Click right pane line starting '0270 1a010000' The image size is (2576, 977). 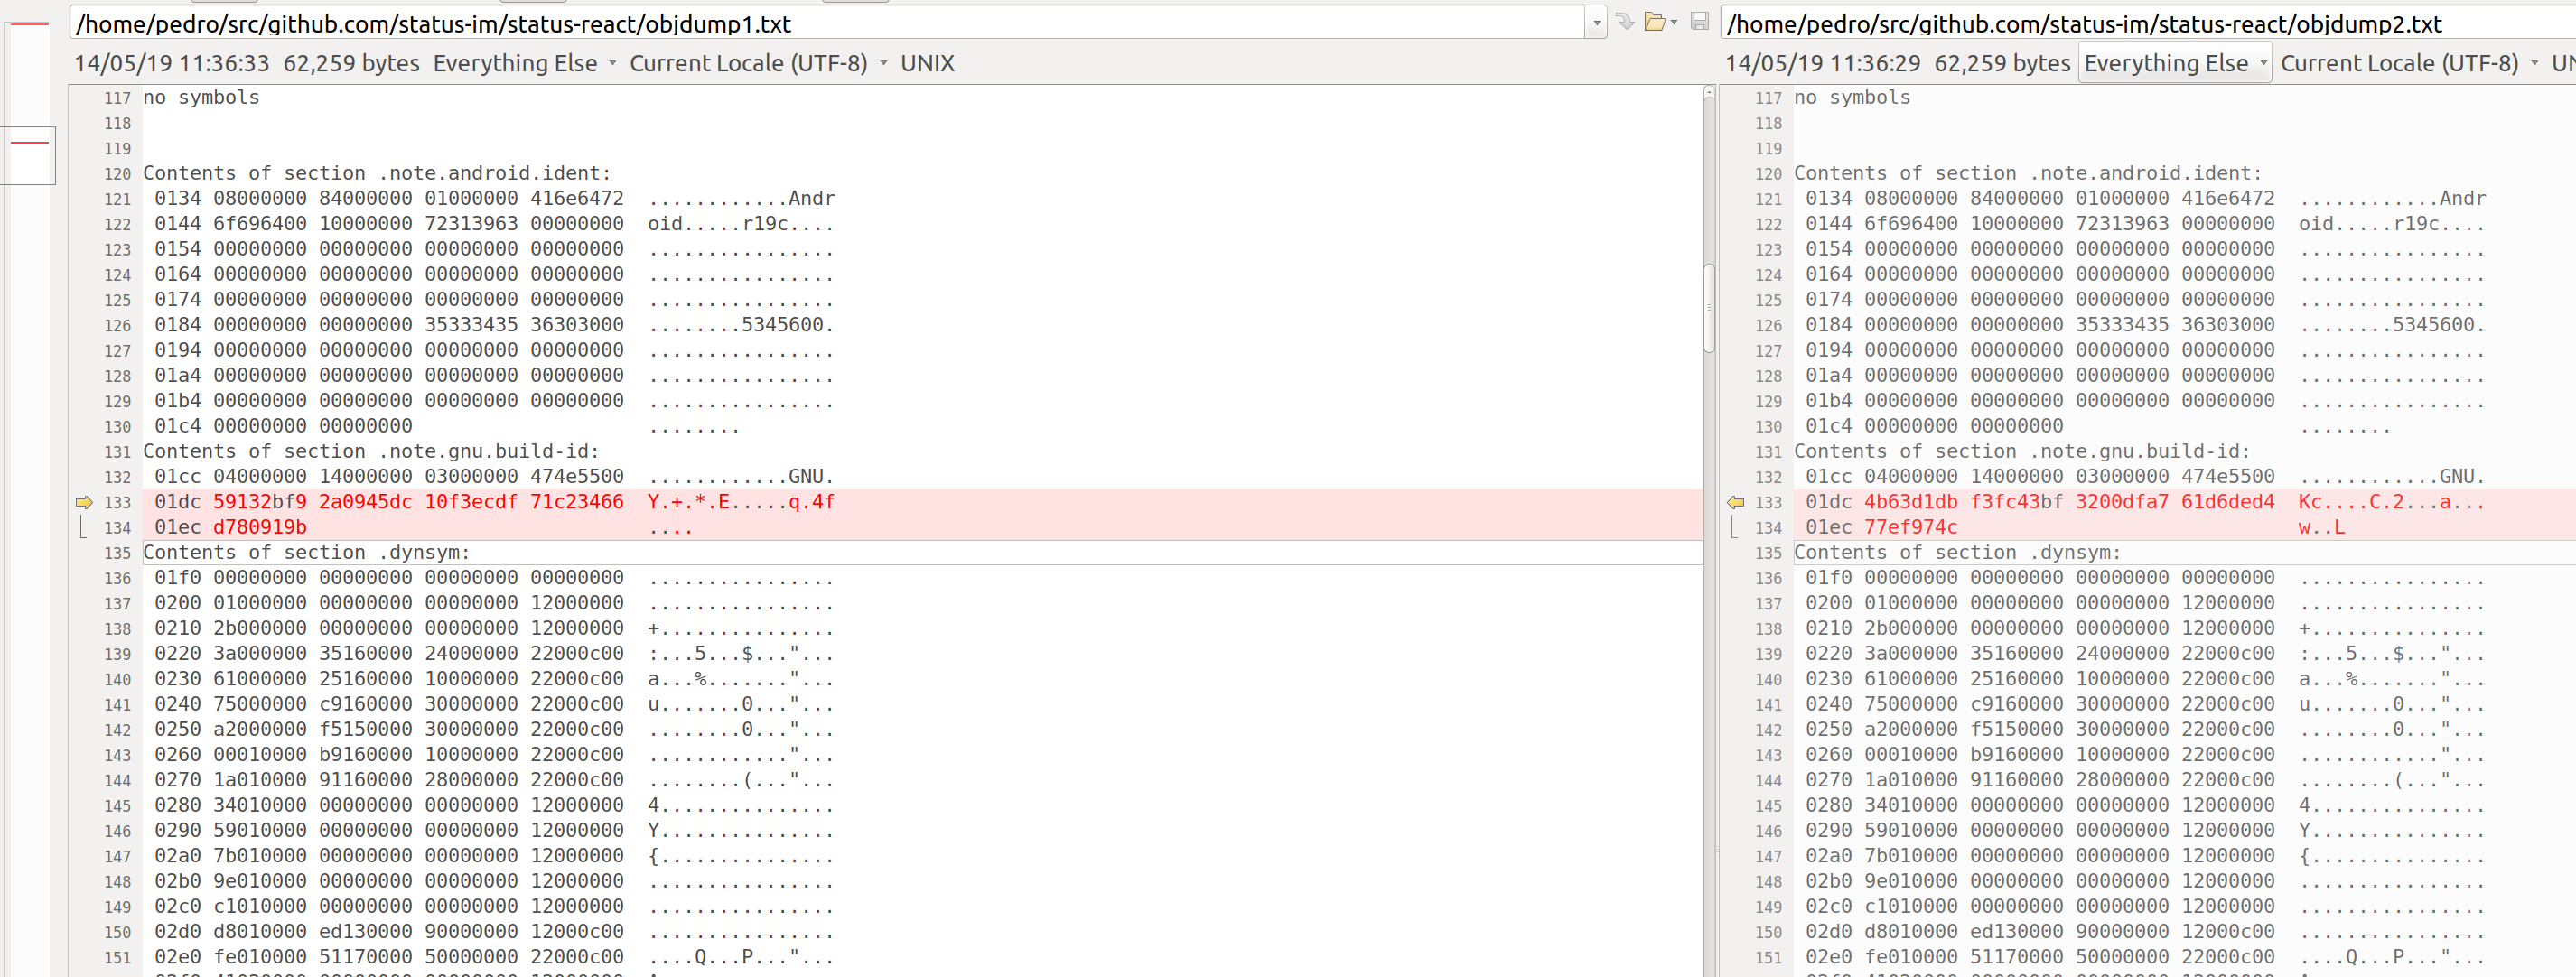coord(2145,780)
